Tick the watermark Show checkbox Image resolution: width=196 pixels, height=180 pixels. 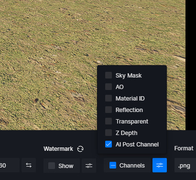[52, 166]
